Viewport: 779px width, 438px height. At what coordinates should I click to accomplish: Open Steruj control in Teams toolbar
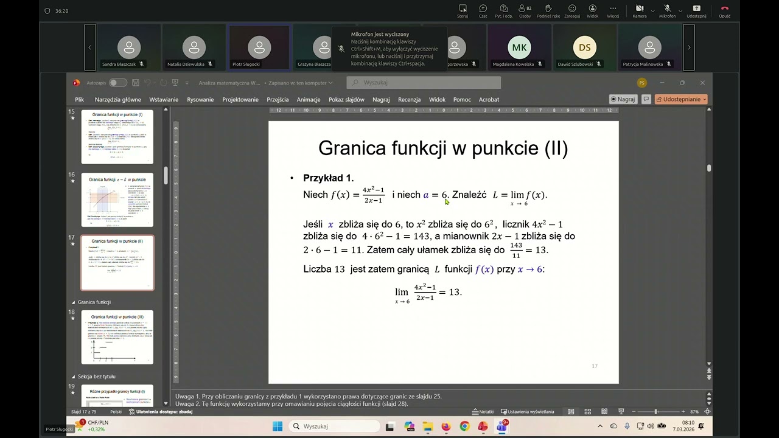point(463,11)
